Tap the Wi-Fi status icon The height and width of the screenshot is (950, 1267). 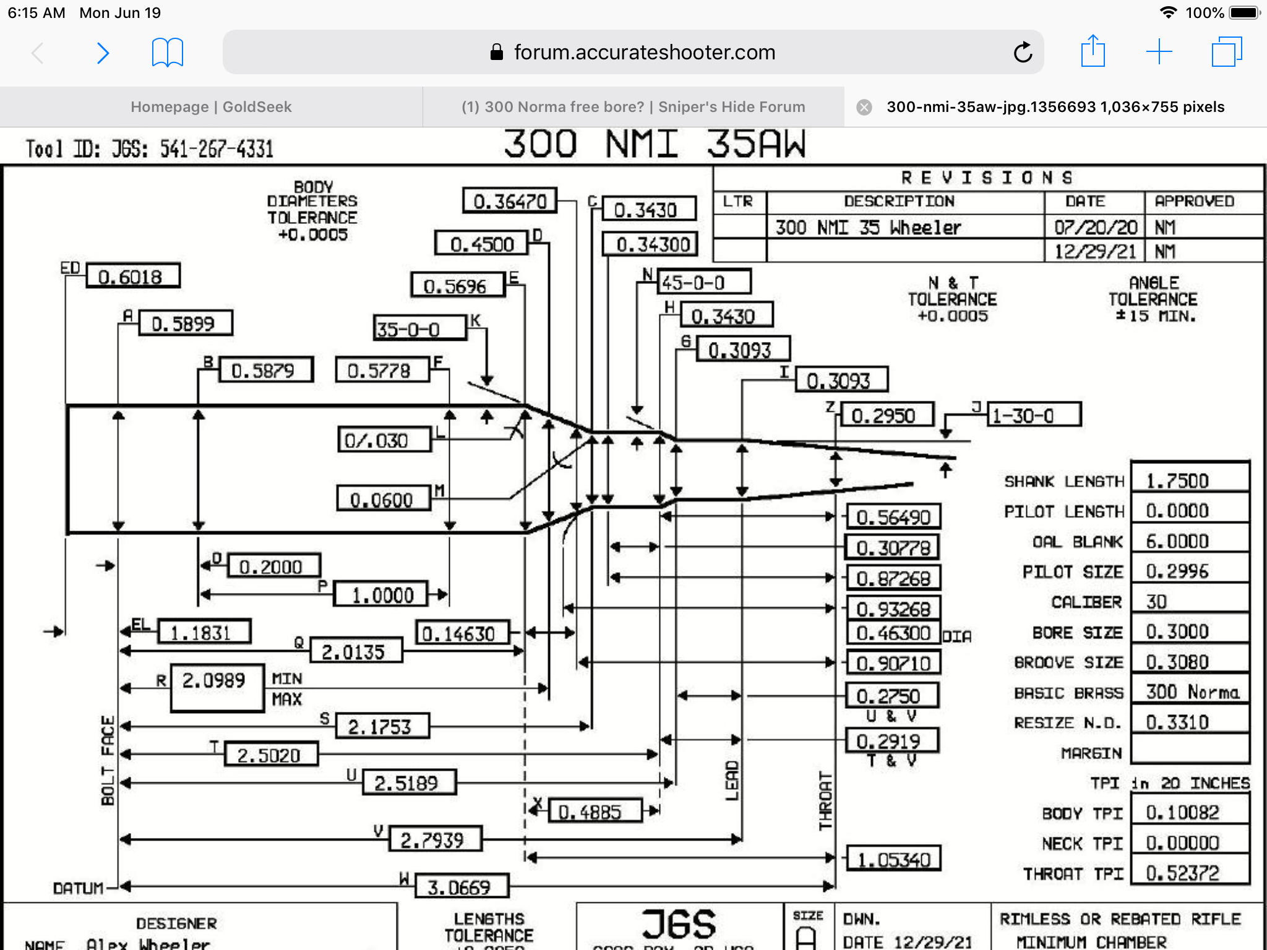[1167, 12]
